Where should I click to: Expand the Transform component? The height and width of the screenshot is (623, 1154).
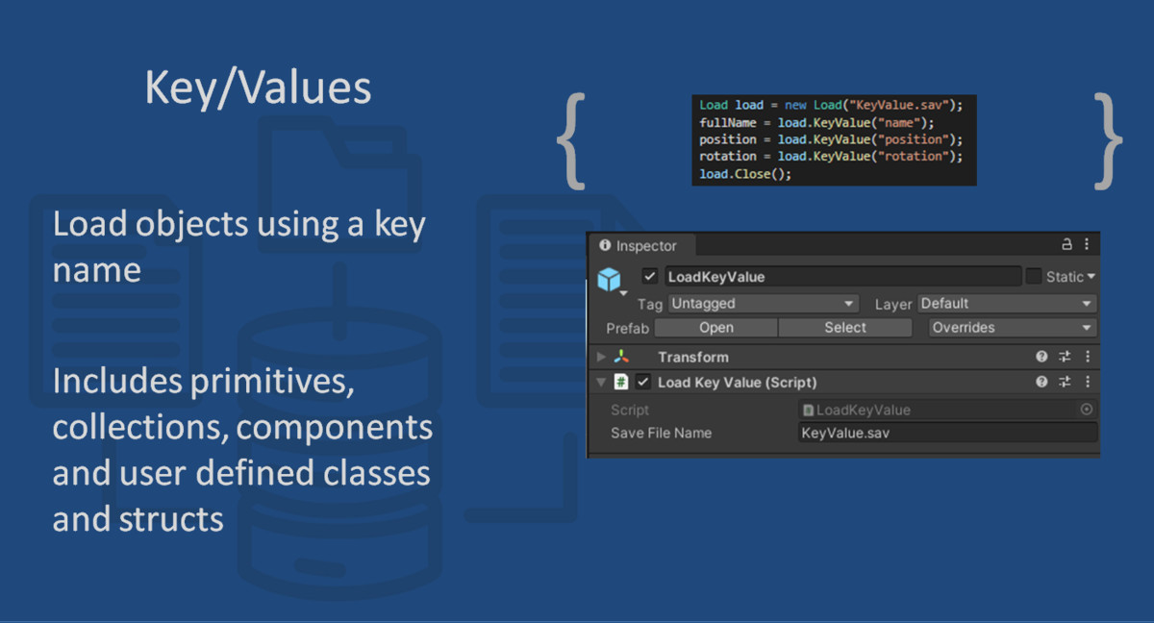[x=599, y=357]
